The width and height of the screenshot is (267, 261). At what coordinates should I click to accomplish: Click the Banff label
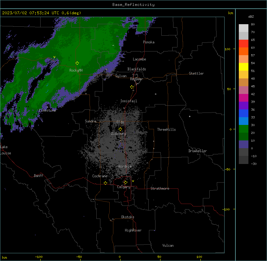tap(38, 176)
